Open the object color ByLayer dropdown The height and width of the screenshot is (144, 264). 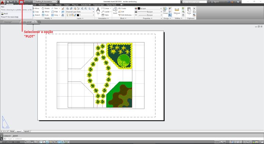(150, 8)
